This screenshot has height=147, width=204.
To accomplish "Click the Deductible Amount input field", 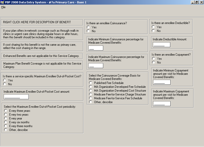I will (x=161, y=45).
